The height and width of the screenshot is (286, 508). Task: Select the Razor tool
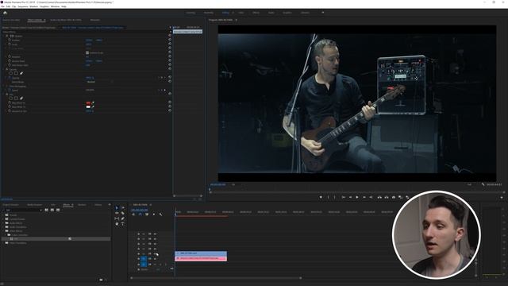123,213
